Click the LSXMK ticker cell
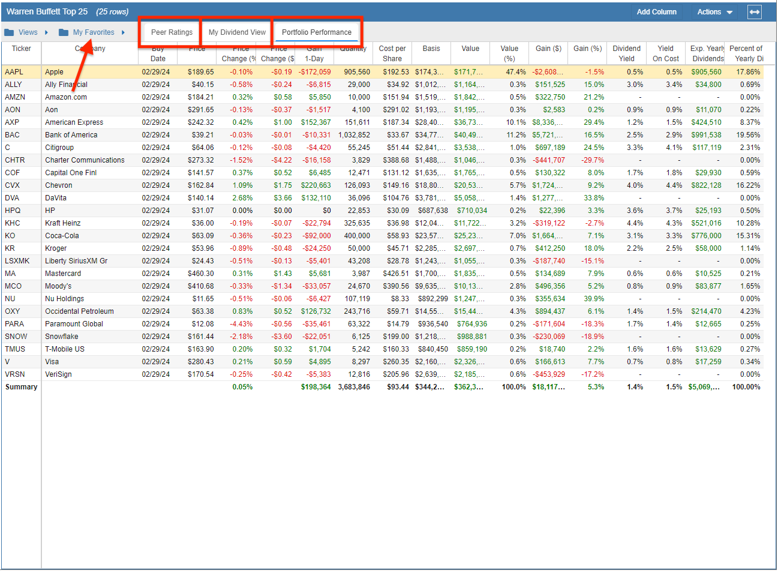The width and height of the screenshot is (778, 573). (17, 261)
